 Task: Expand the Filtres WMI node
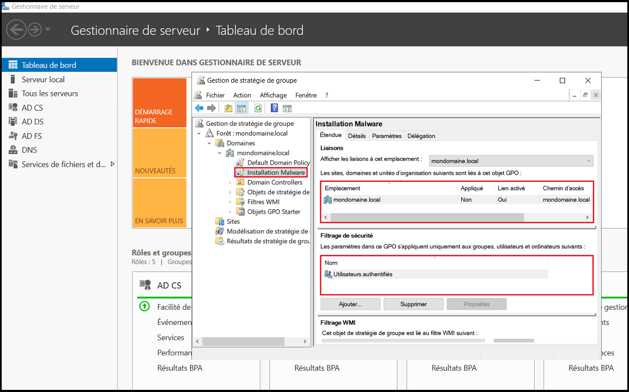point(230,202)
